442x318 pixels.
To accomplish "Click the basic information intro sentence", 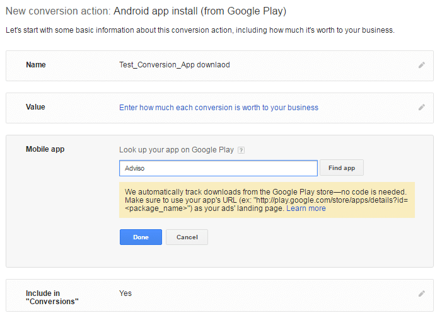I will click(x=200, y=30).
